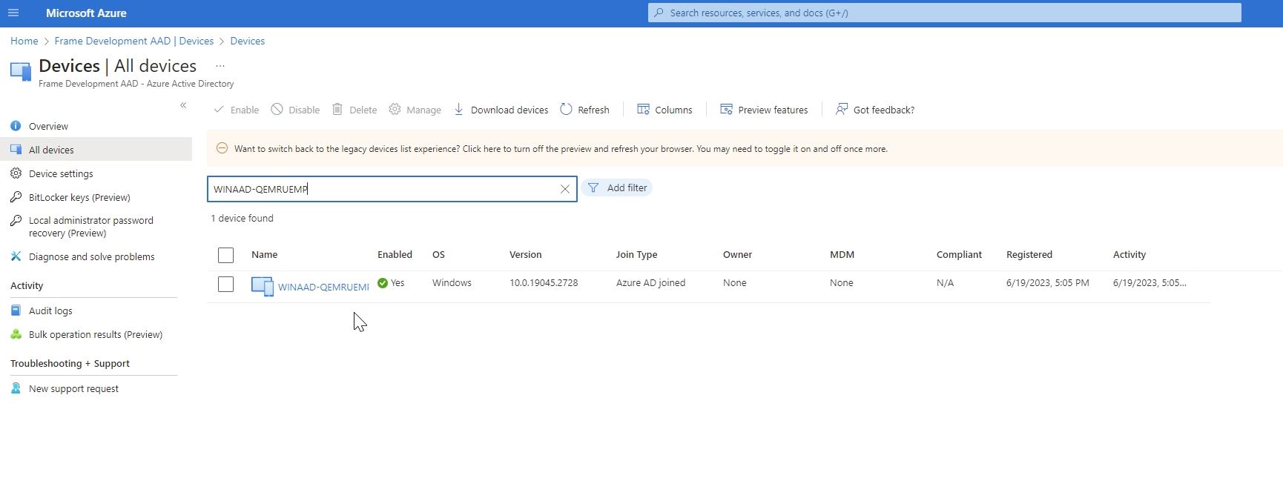Click the Microsoft Azure logo text
Viewport: 1283px width, 498px height.
[86, 13]
